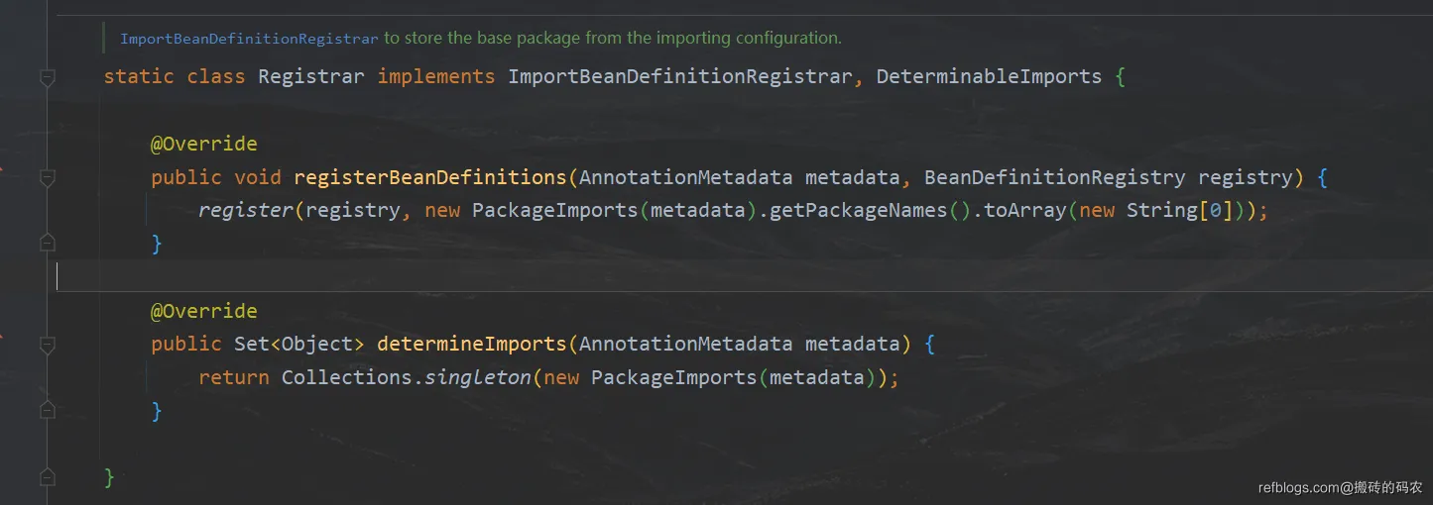This screenshot has width=1433, height=505.
Task: Click @Override annotation above determineImports
Action: pos(203,312)
